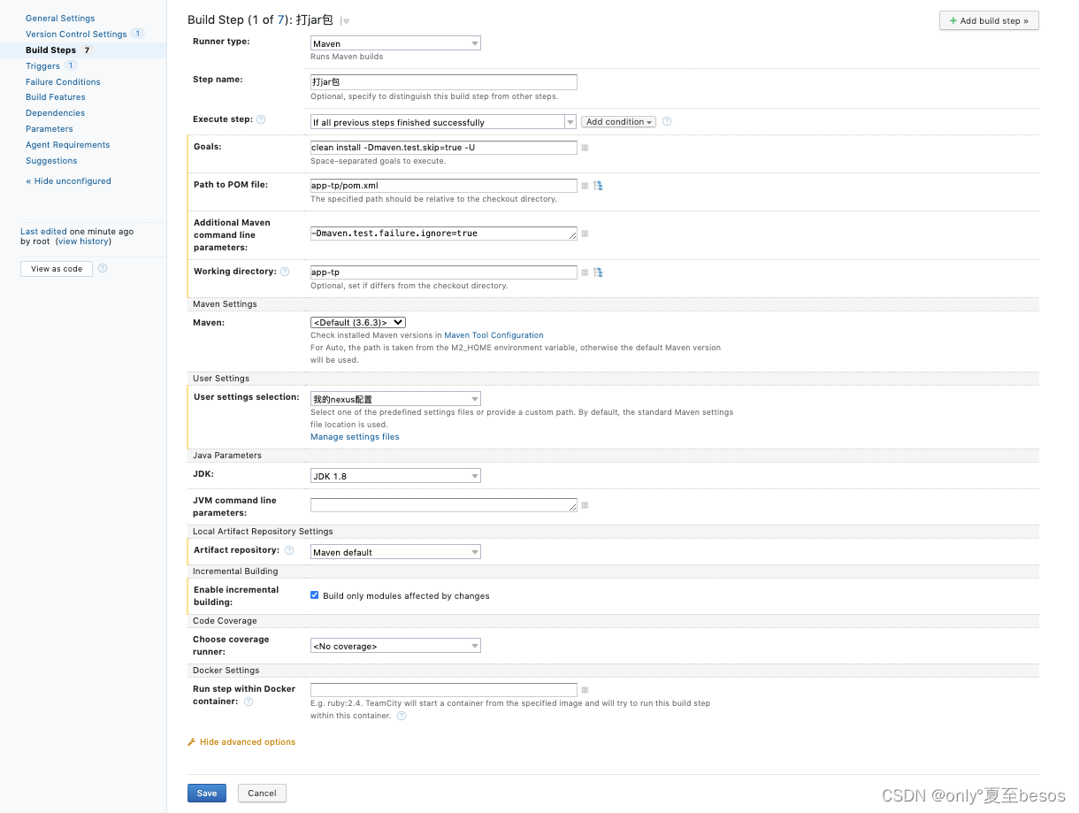This screenshot has height=813, width=1079.
Task: Open Parameters in sidebar
Action: click(x=50, y=129)
